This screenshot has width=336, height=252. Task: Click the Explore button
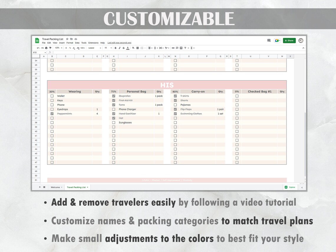coord(290,187)
